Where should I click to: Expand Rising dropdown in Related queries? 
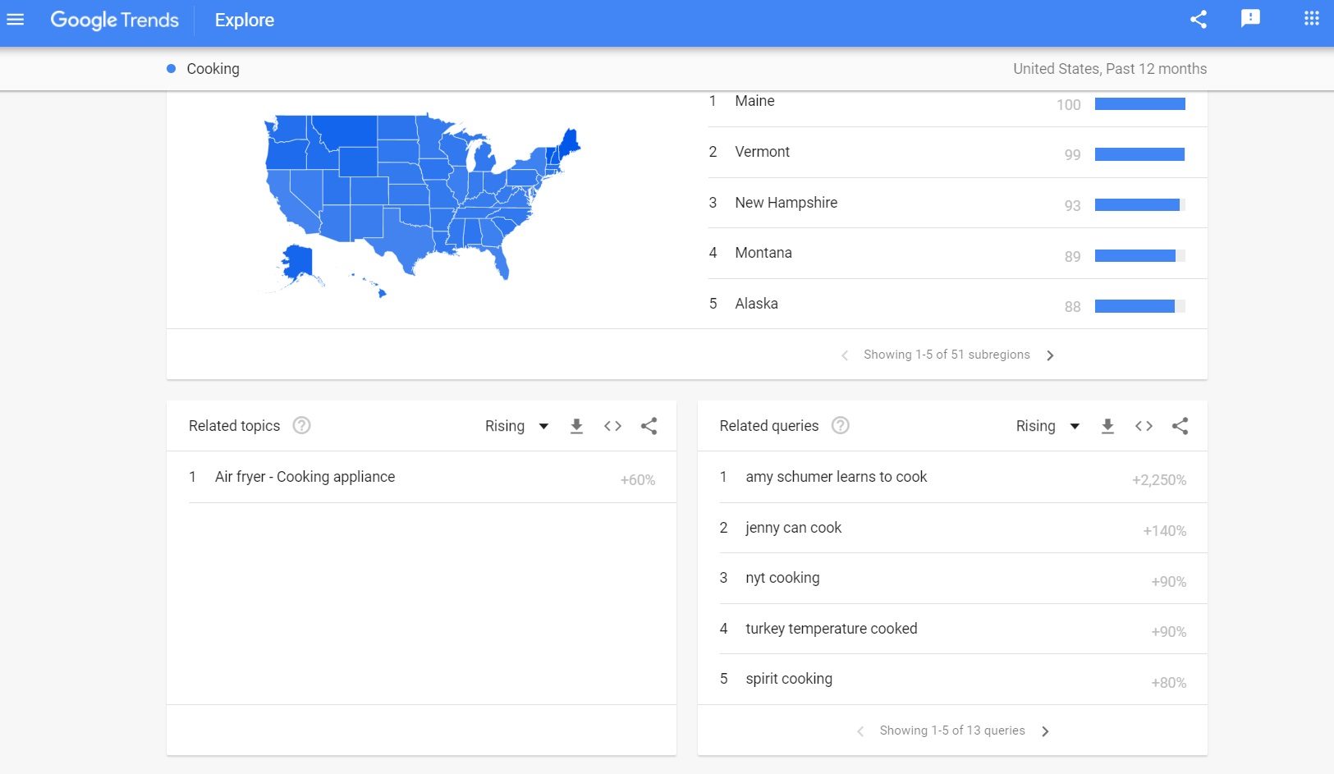(x=1047, y=426)
